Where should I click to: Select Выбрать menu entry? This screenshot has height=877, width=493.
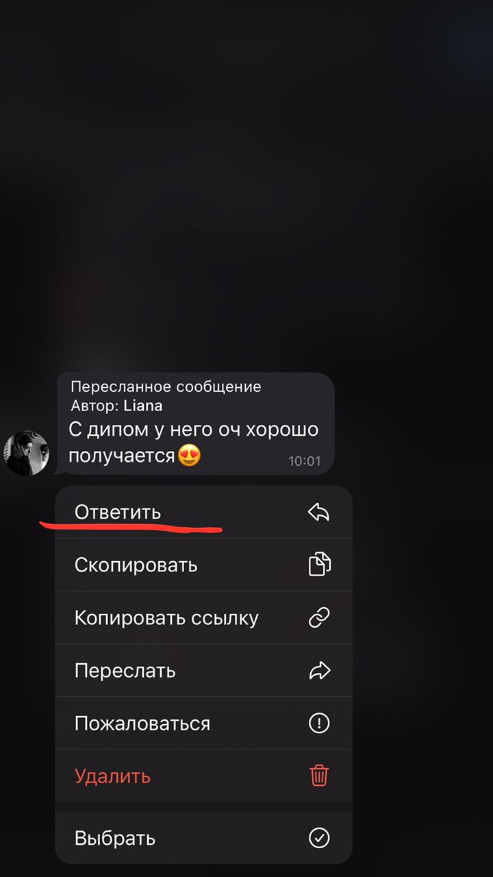point(203,837)
